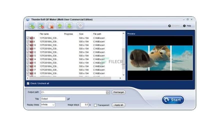Uncheck the checkbox for row 9
The height and width of the screenshot is (121, 209).
coord(28,41)
